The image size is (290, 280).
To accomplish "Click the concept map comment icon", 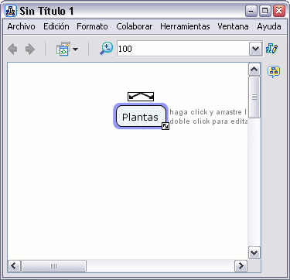I will coord(274,71).
